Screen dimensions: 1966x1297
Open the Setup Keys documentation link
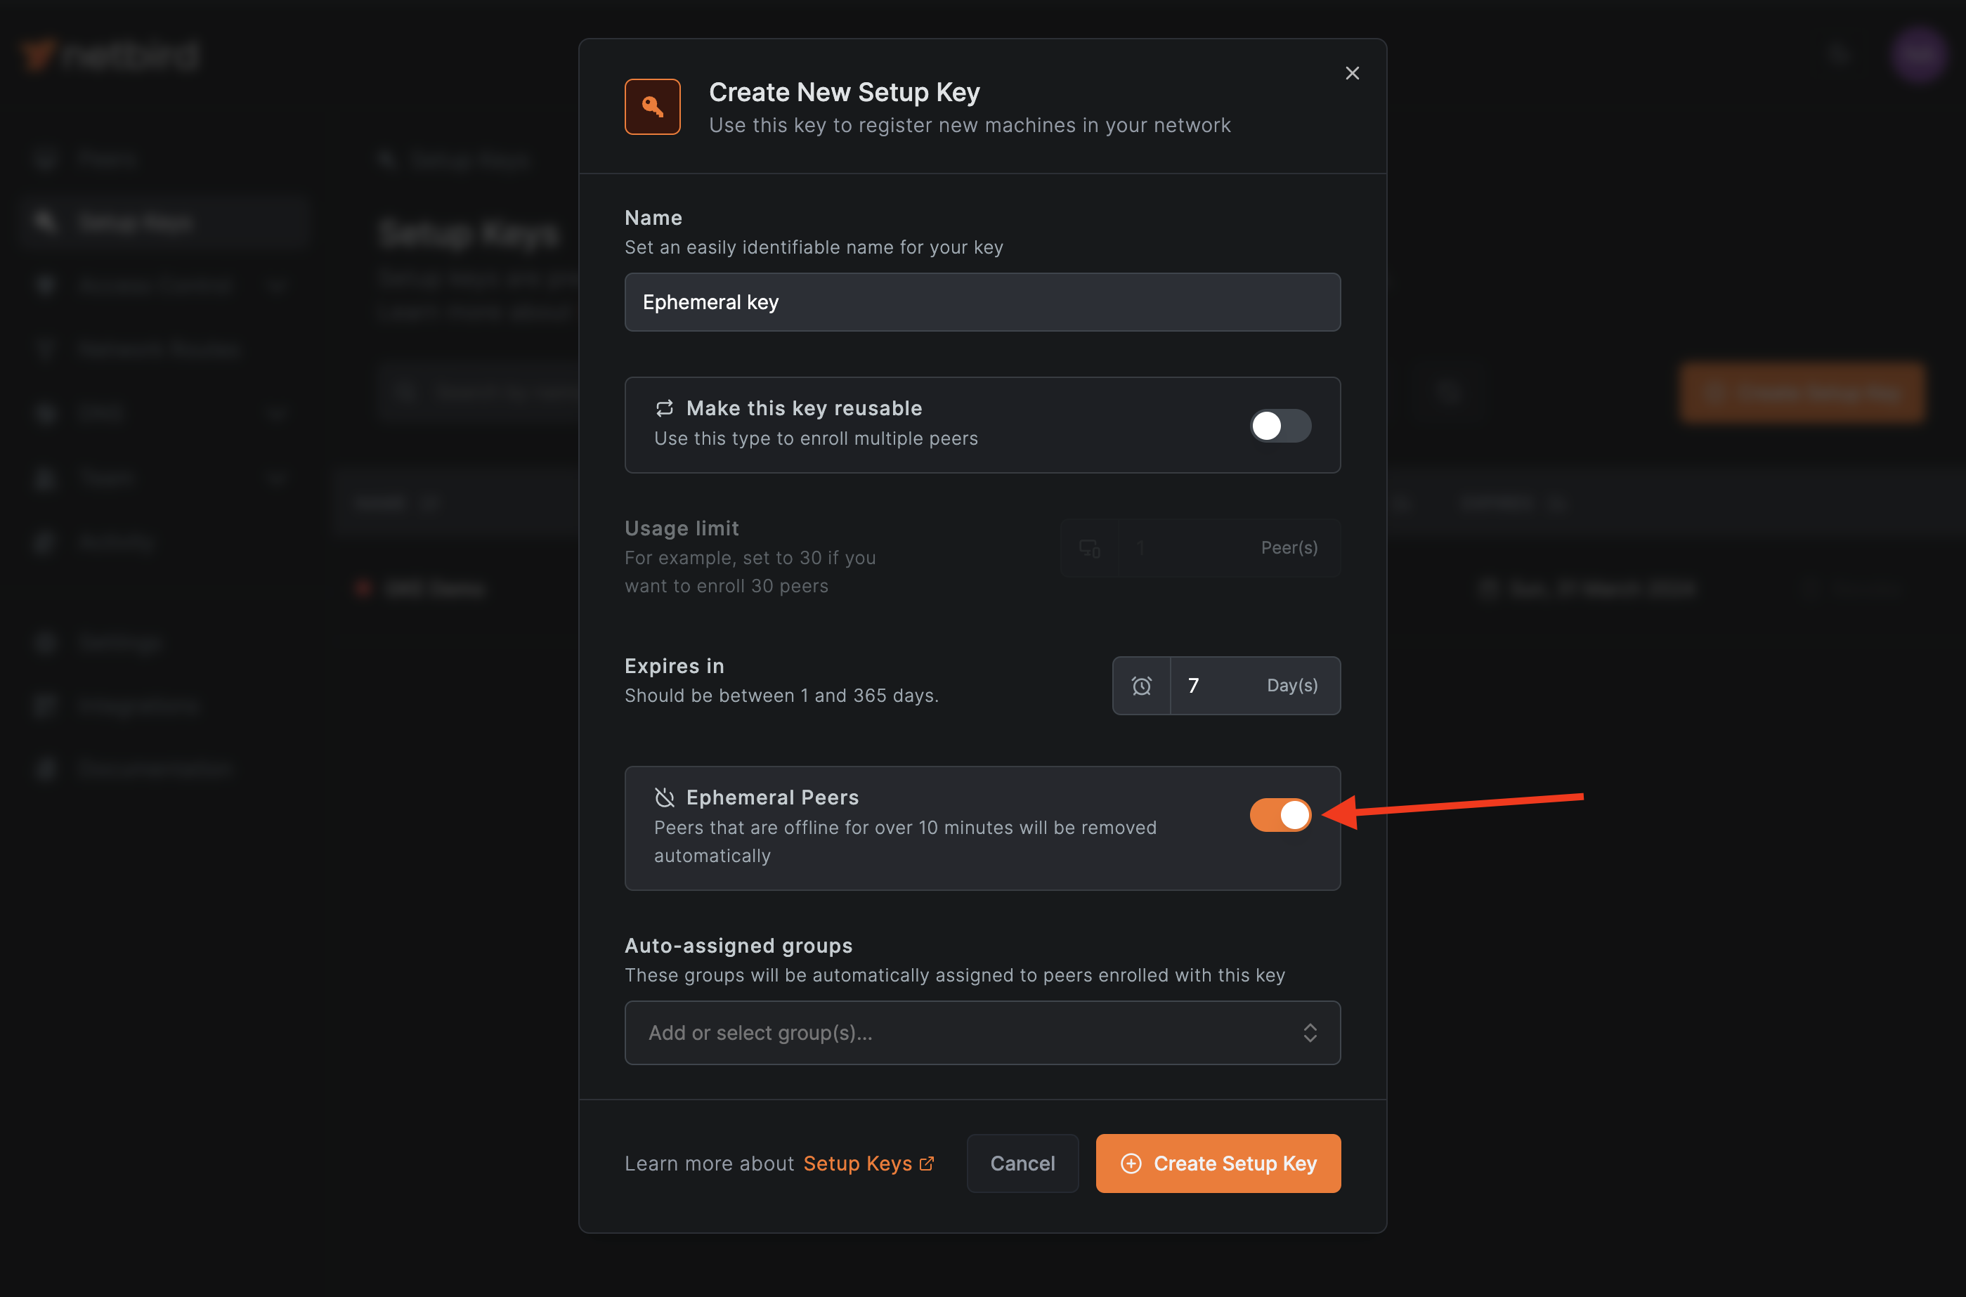(860, 1162)
